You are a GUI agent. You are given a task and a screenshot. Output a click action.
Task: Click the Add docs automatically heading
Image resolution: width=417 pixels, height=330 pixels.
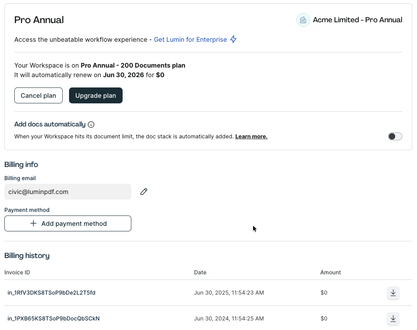coord(50,124)
